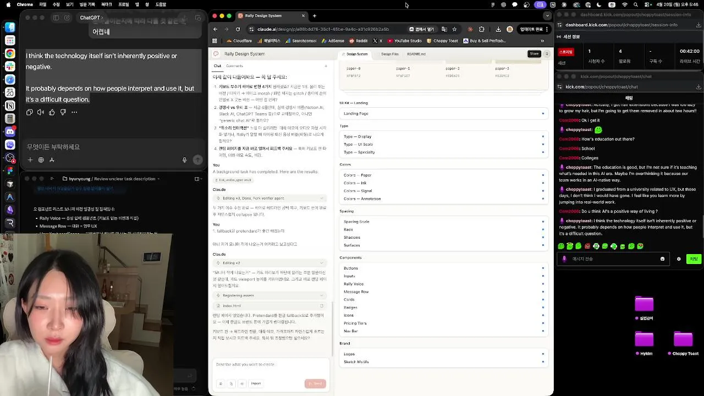
Task: Open the README.md tab
Action: [x=416, y=54]
